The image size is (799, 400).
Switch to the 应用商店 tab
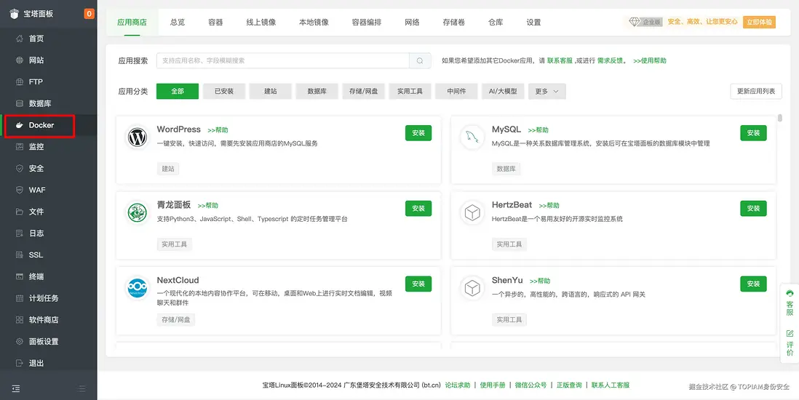(132, 23)
